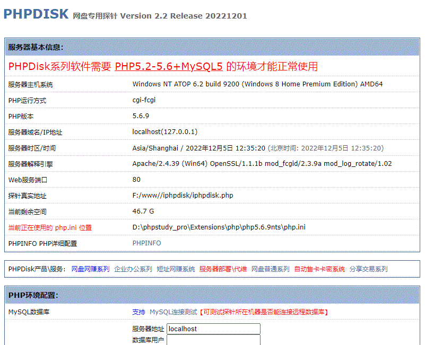Open the 网盘普通系列 product link
Screen dimensions: 425x345
coord(271,269)
